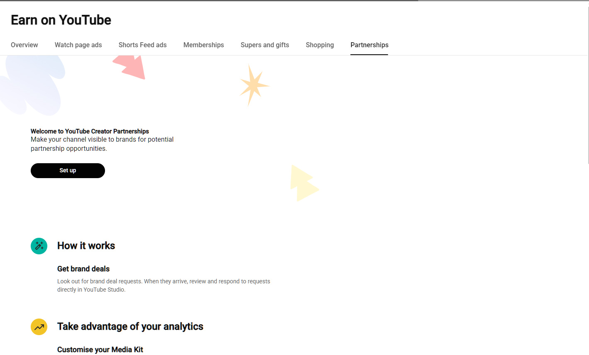The image size is (589, 355).
Task: Click the Welcome to YouTube Creator Partnerships text
Action: coord(90,131)
